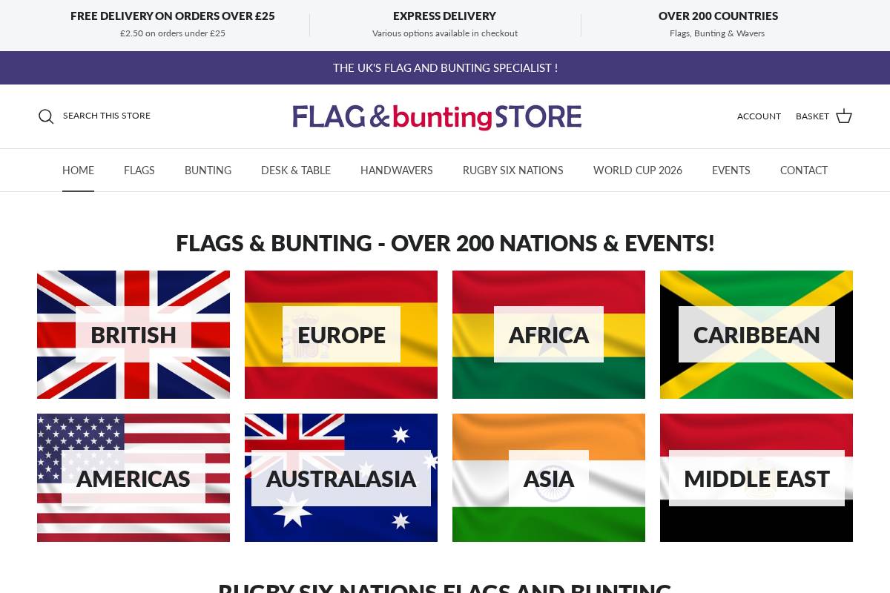
Task: Open the basket cart icon
Action: click(x=844, y=116)
